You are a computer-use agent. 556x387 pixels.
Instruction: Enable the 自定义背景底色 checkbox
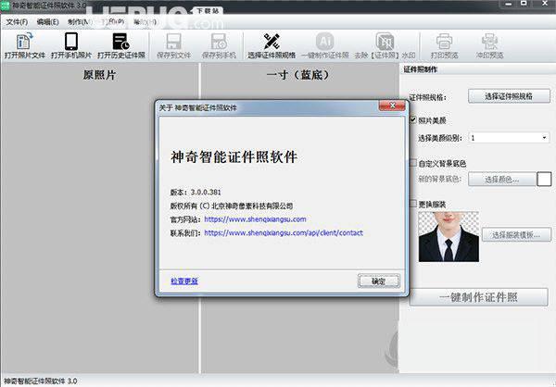pos(412,163)
